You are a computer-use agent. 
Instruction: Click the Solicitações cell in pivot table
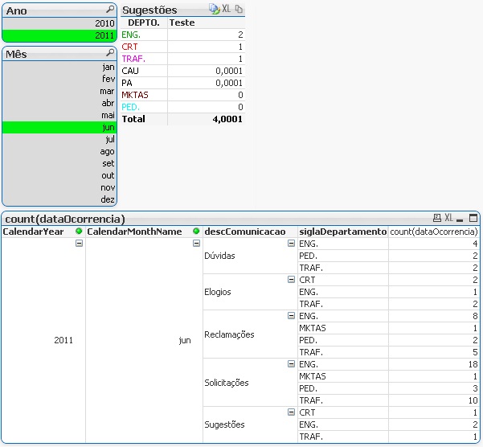pyautogui.click(x=227, y=383)
